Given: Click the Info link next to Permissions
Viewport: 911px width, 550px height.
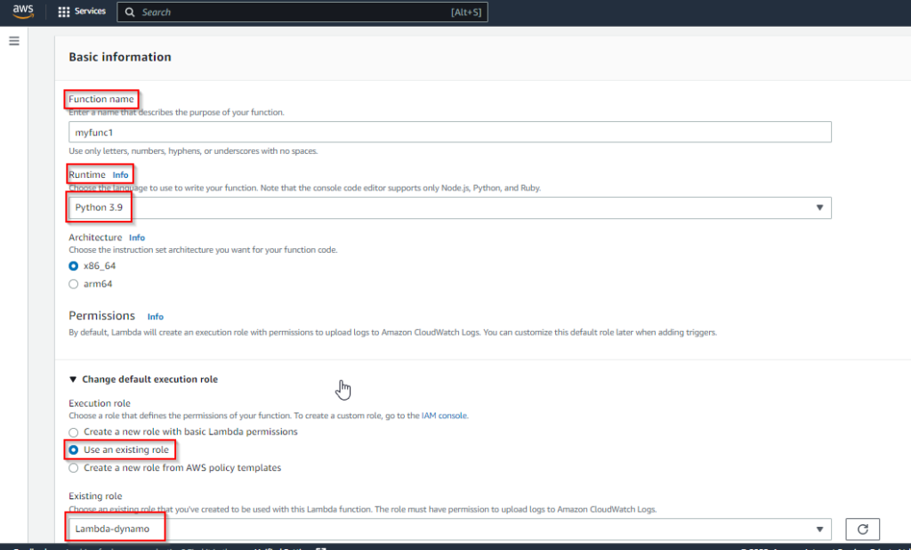Looking at the screenshot, I should tap(156, 316).
